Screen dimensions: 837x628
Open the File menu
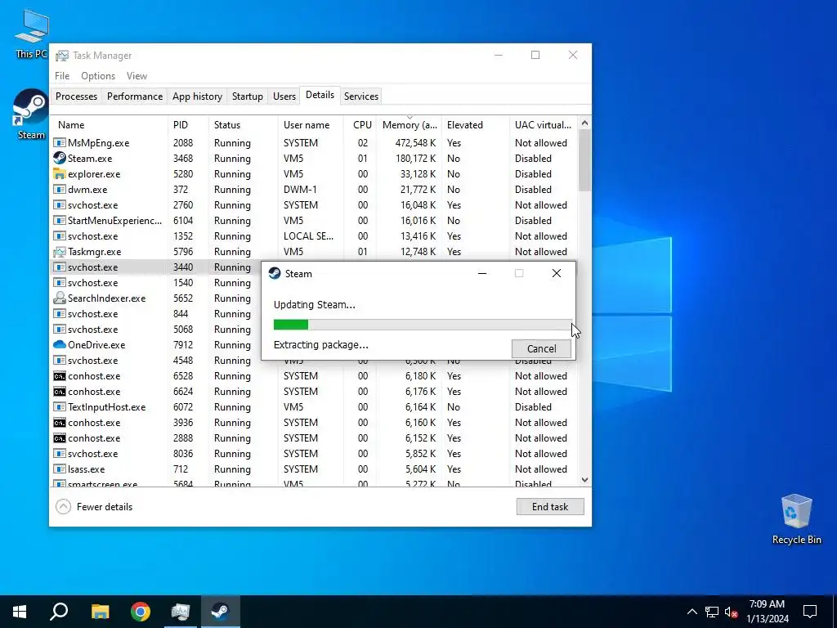coord(62,76)
